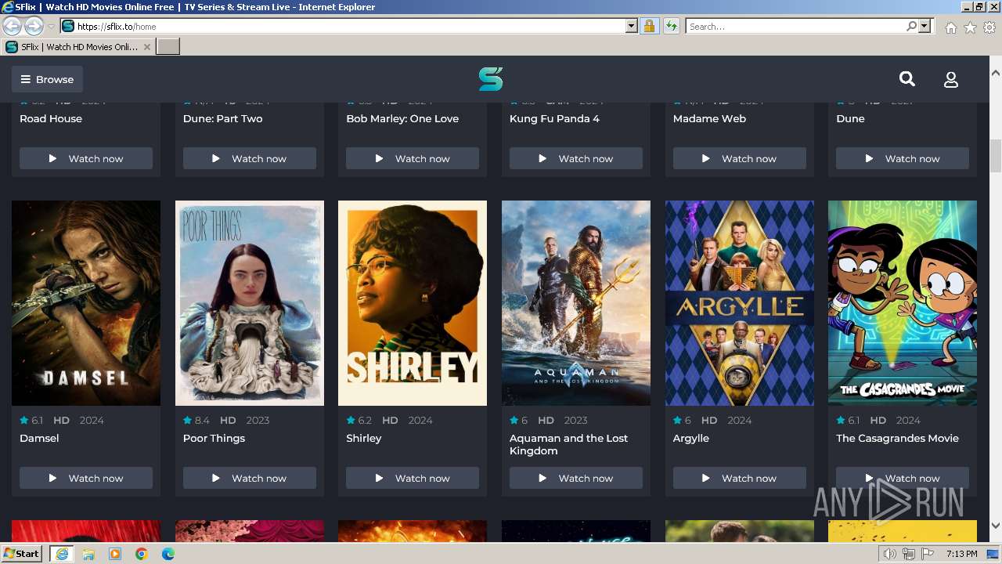1002x564 pixels.
Task: Click the volume speaker tray icon
Action: 889,554
